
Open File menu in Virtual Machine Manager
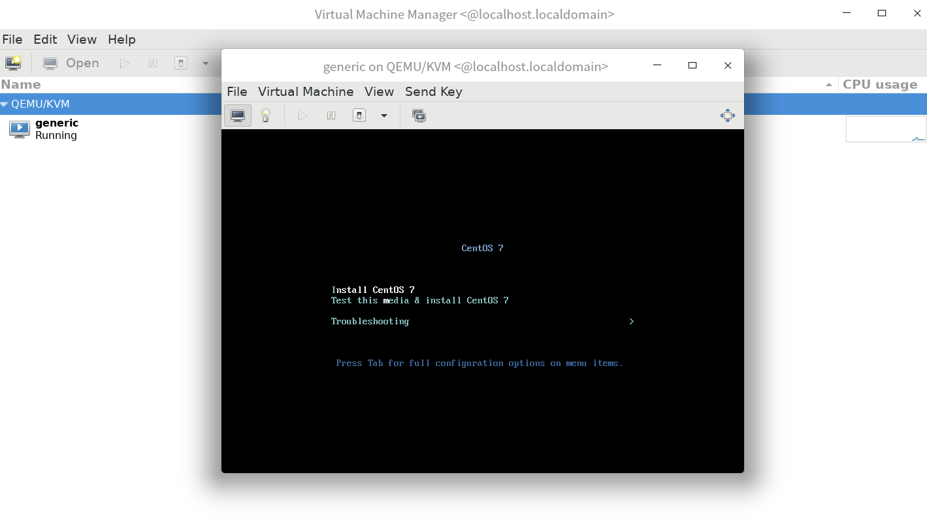tap(12, 39)
